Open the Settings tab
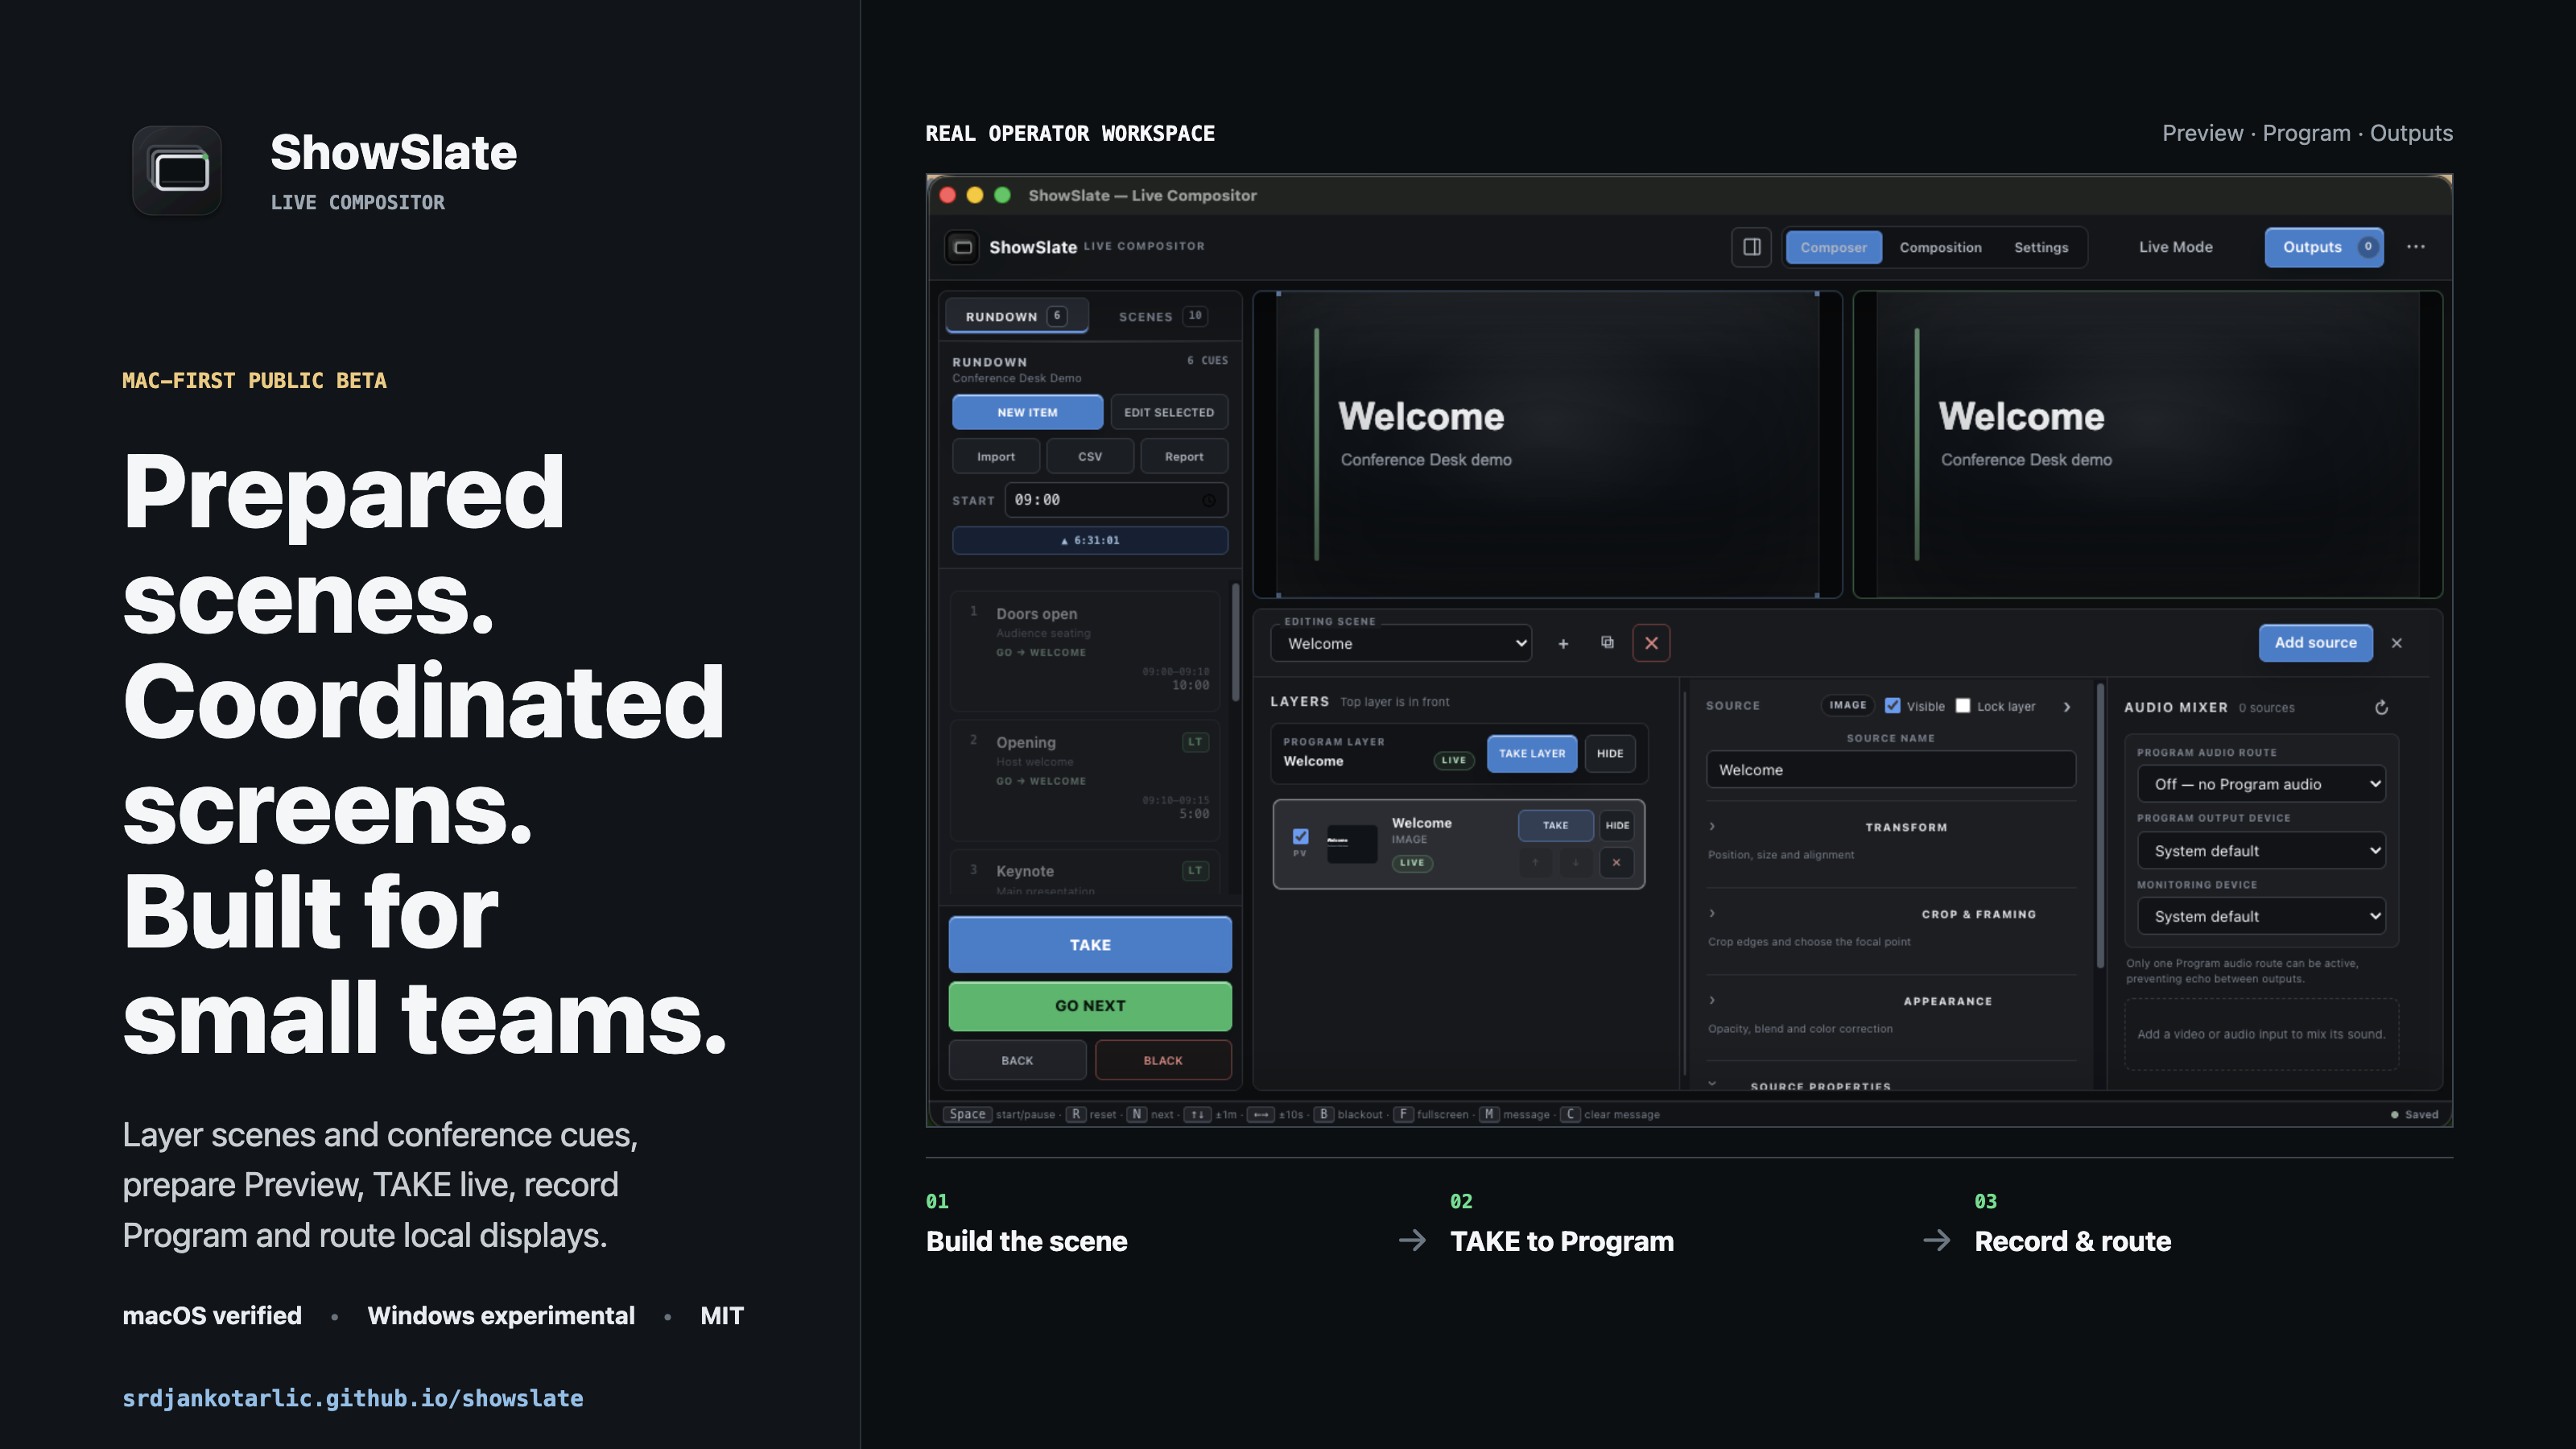 point(2041,248)
